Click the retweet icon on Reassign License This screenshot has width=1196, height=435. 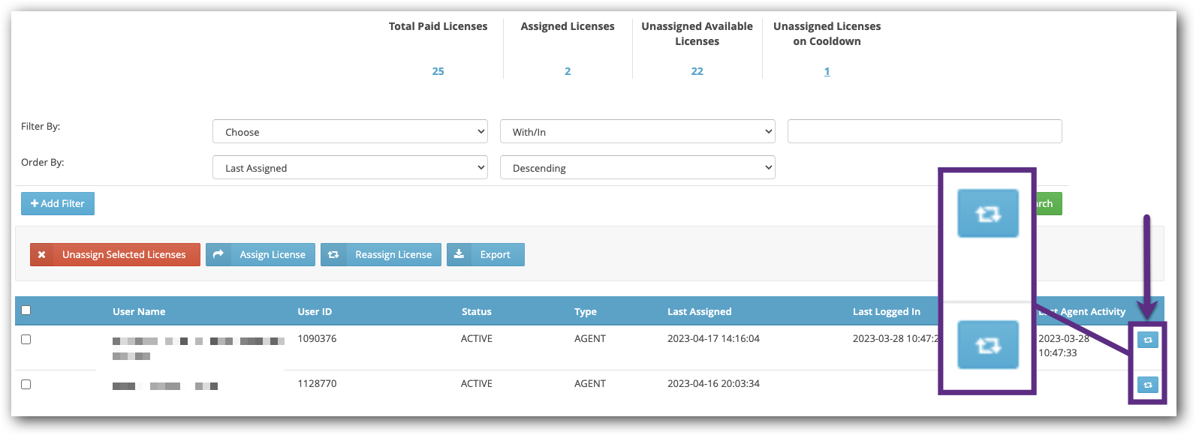click(333, 255)
